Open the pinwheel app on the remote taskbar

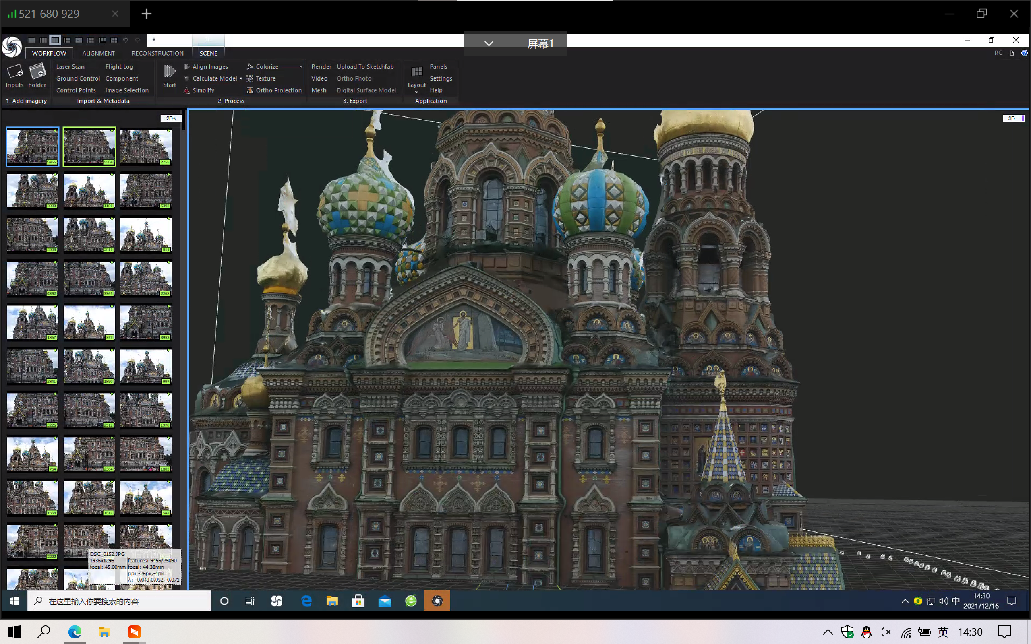pos(277,601)
